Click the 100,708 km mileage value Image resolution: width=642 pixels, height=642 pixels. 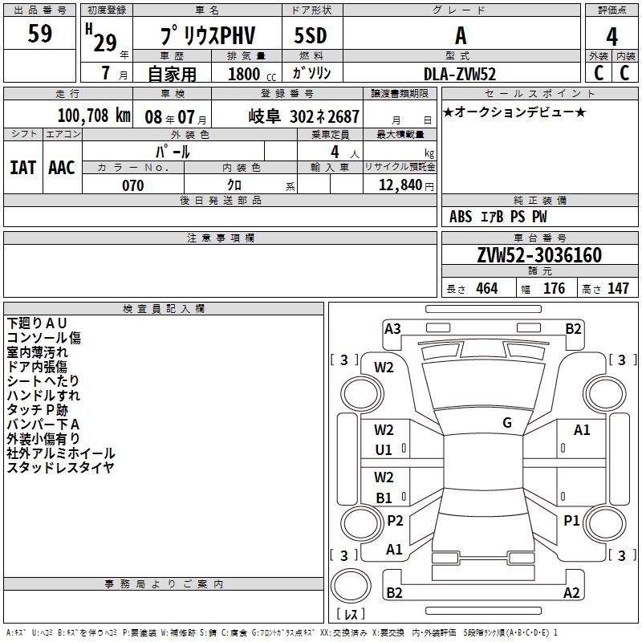coord(93,116)
